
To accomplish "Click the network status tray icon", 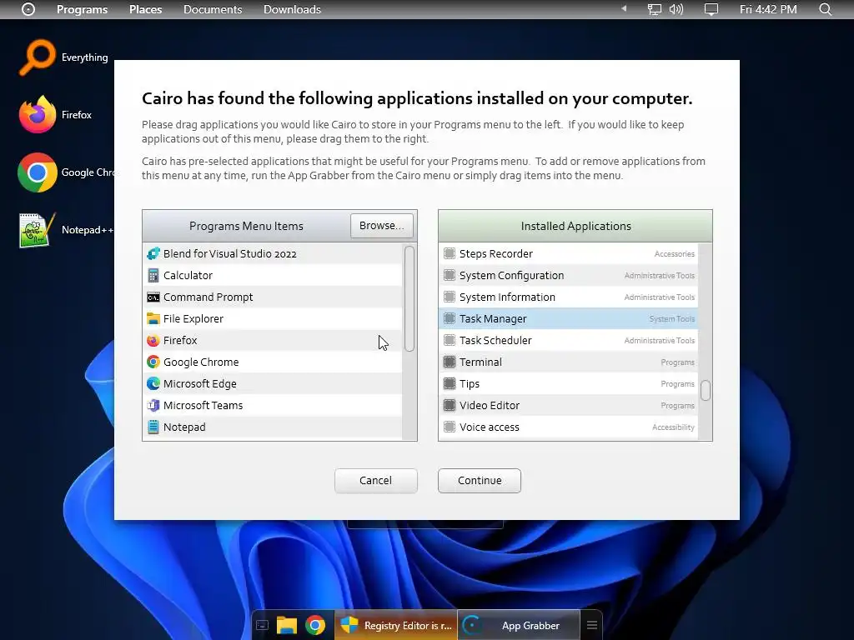I will coord(654,9).
